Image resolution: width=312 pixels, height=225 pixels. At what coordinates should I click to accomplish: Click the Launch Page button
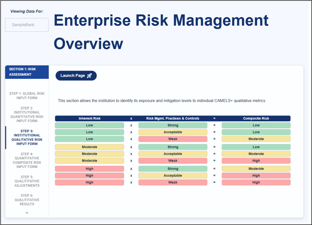tap(76, 76)
